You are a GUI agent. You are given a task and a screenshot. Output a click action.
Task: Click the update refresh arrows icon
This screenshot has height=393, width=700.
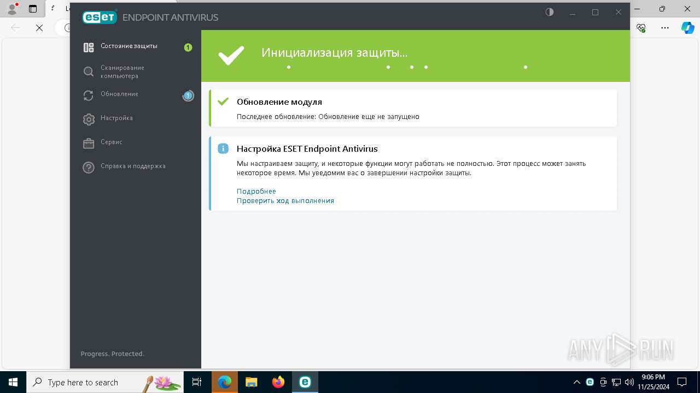point(89,96)
